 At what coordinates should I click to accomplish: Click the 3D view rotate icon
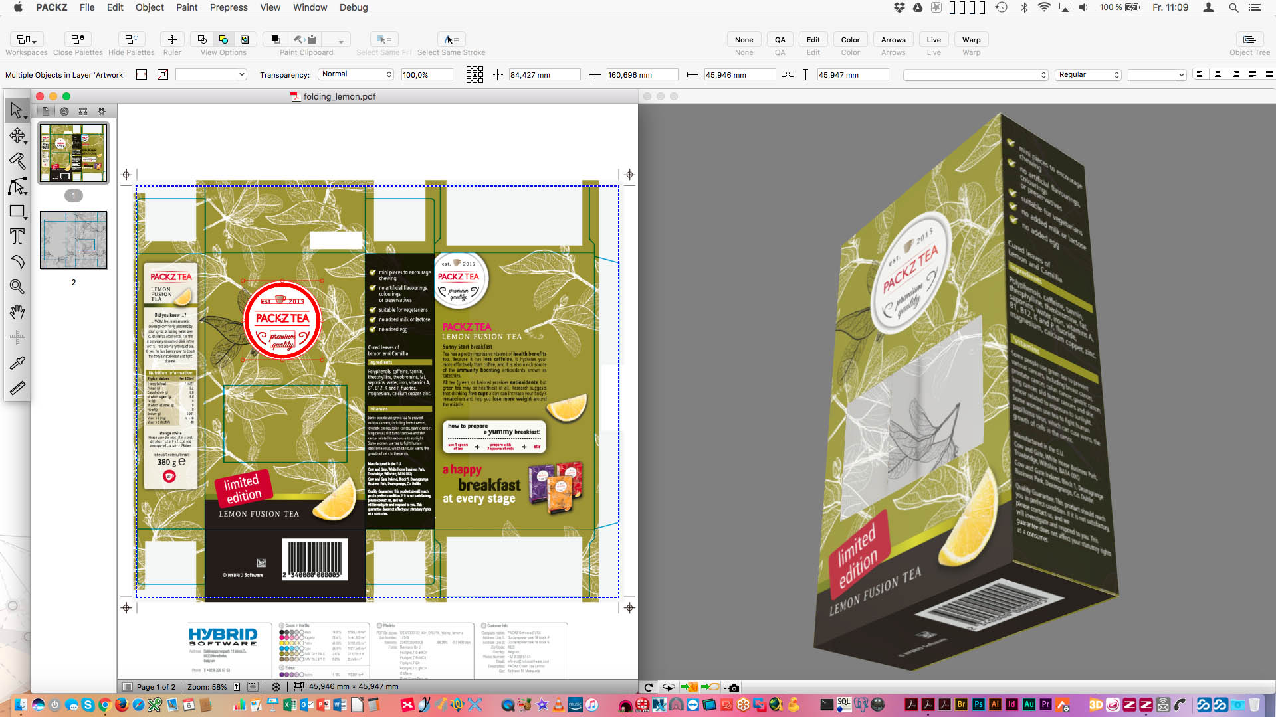tap(669, 687)
